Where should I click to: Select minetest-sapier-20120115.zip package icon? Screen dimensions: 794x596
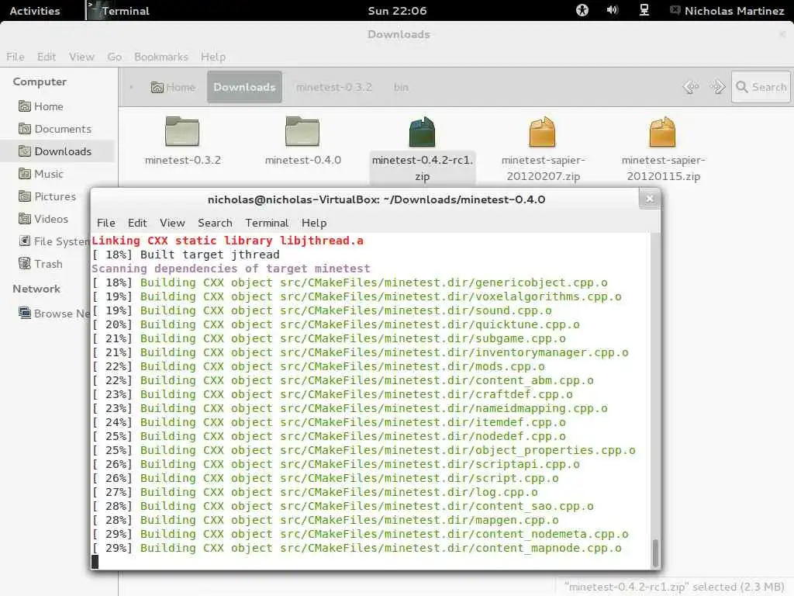(x=662, y=131)
